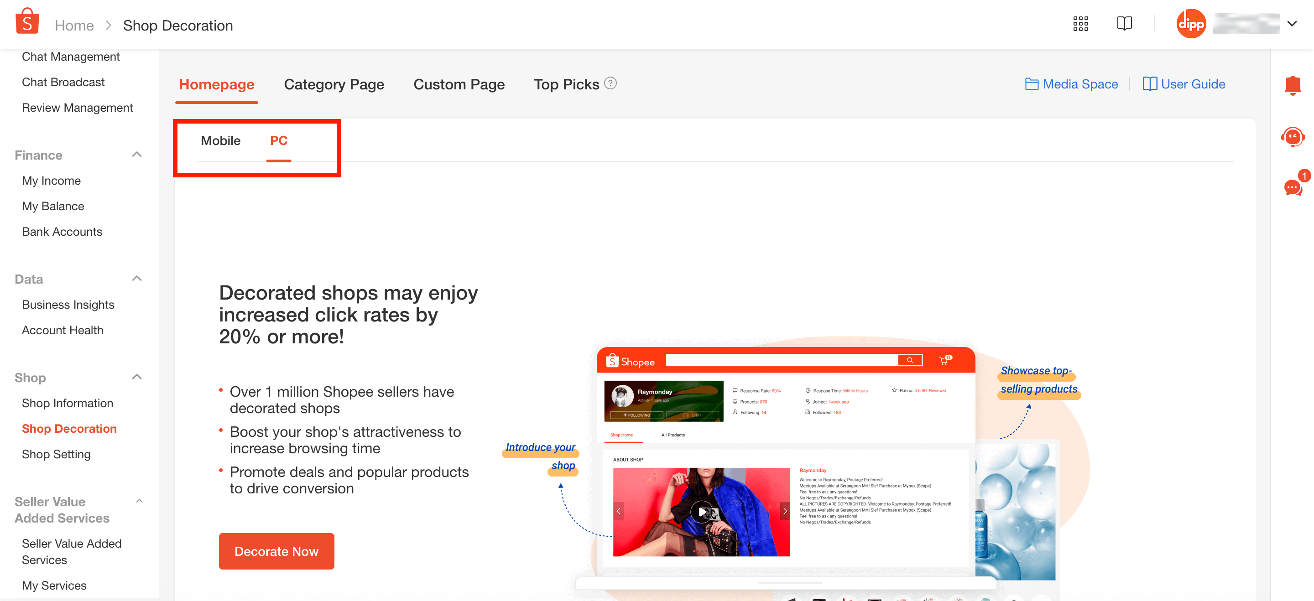The height and width of the screenshot is (601, 1314).
Task: Switch to the Category Page tab
Action: tap(334, 84)
